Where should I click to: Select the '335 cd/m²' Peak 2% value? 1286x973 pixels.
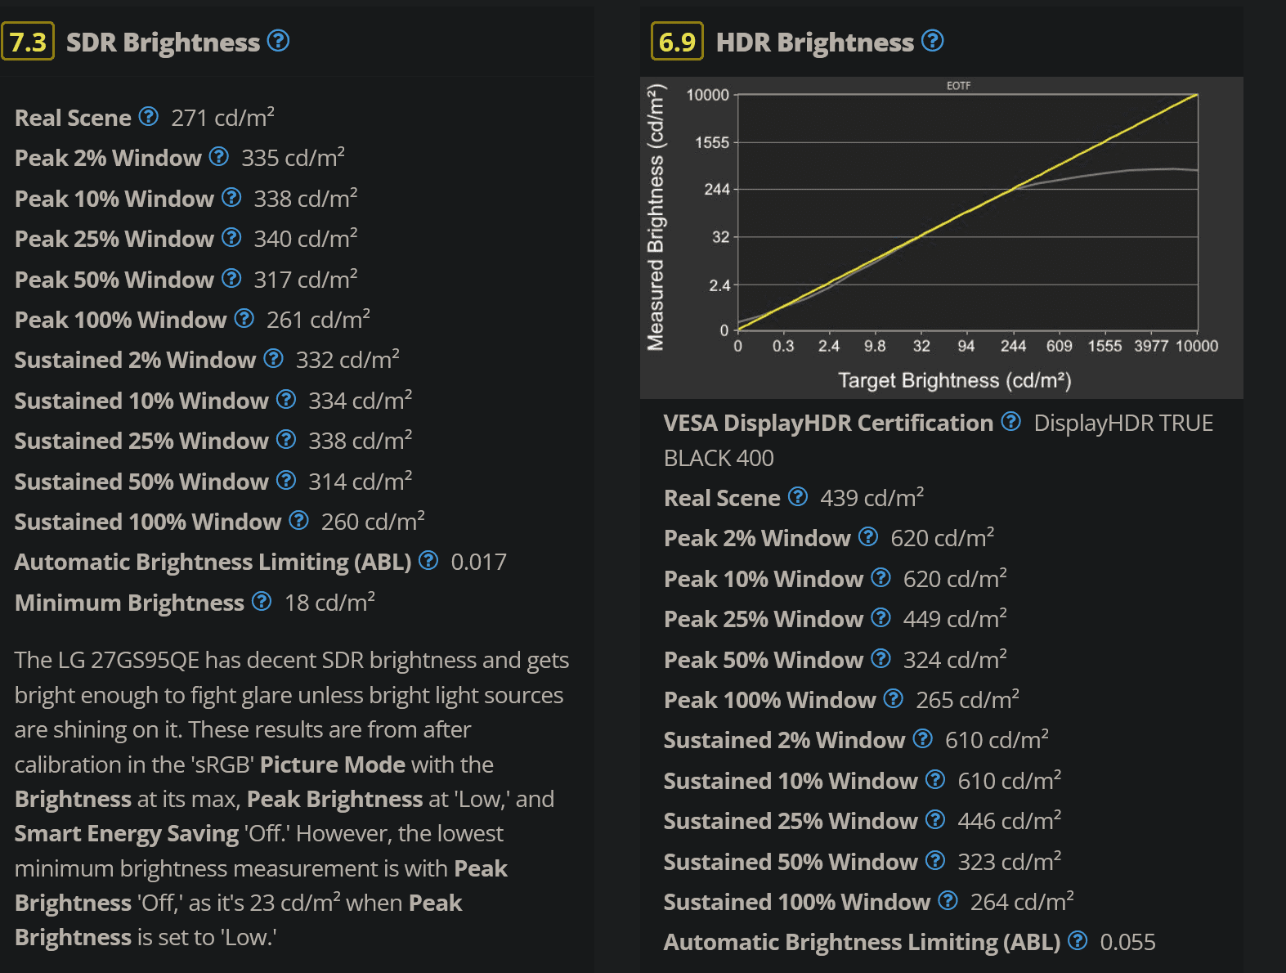click(x=293, y=158)
